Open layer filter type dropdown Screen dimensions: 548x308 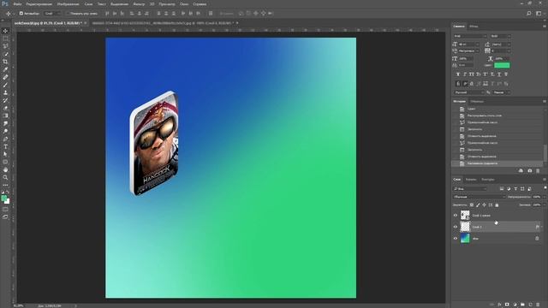pos(470,189)
